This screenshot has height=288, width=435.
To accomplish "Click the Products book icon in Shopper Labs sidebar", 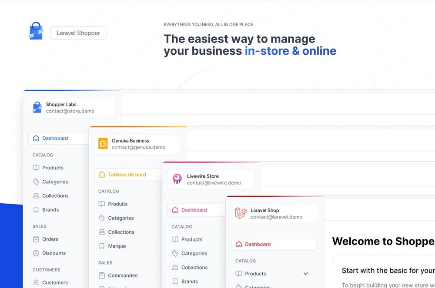I will [36, 168].
